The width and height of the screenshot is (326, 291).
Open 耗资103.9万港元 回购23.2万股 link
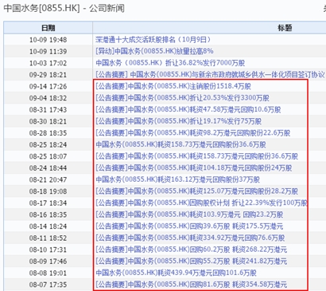tap(189, 214)
